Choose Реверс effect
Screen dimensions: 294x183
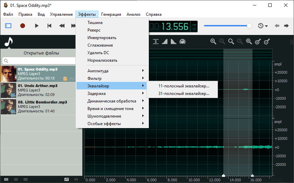pos(112,30)
